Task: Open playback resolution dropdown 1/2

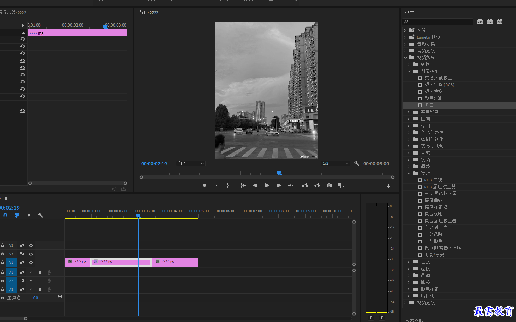Action: coord(336,163)
